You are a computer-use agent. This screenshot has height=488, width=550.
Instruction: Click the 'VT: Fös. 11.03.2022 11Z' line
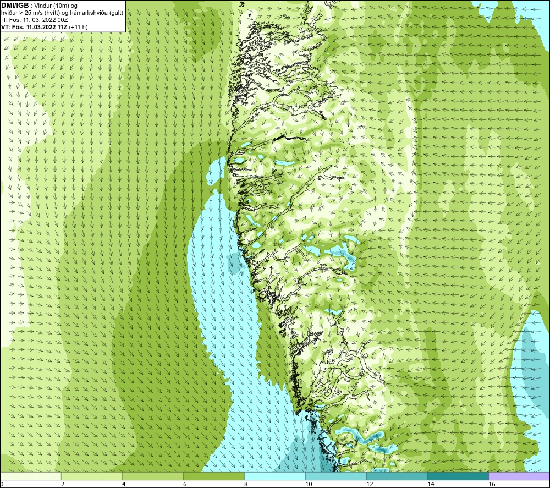(44, 27)
